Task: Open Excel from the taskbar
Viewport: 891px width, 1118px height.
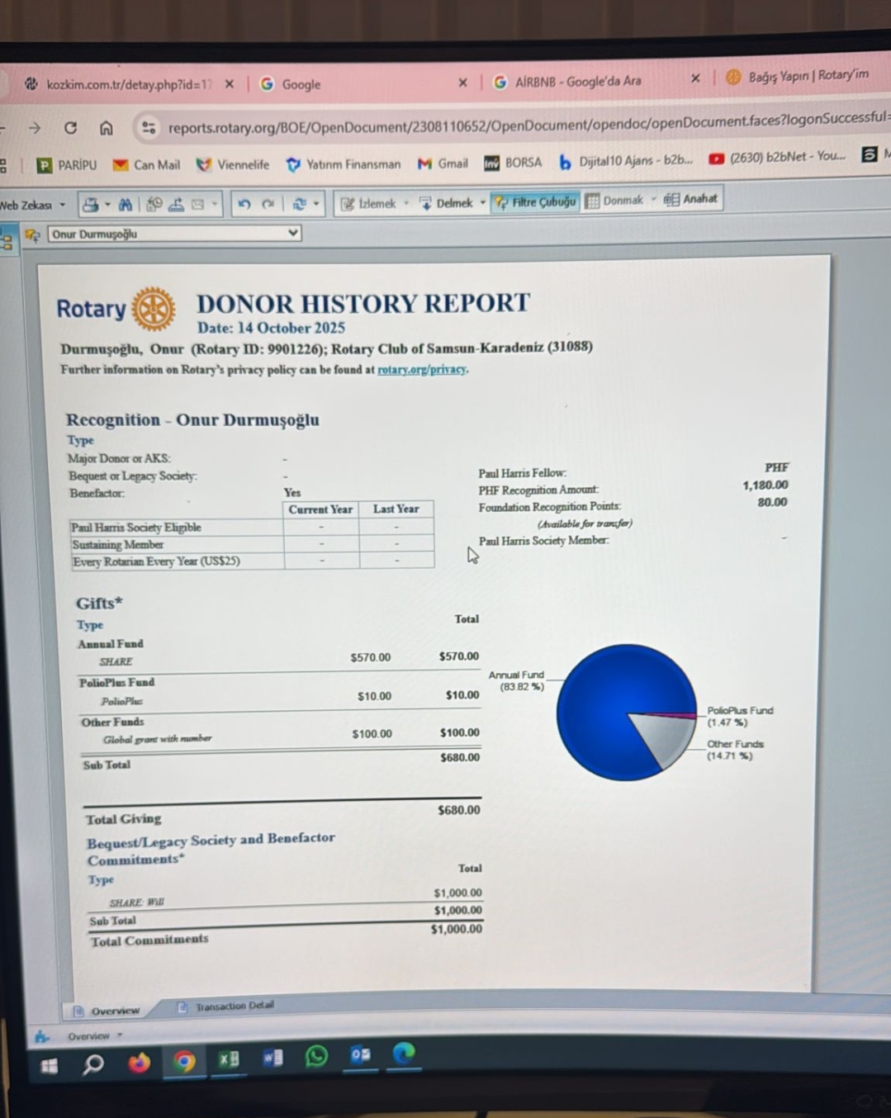Action: coord(229,1059)
